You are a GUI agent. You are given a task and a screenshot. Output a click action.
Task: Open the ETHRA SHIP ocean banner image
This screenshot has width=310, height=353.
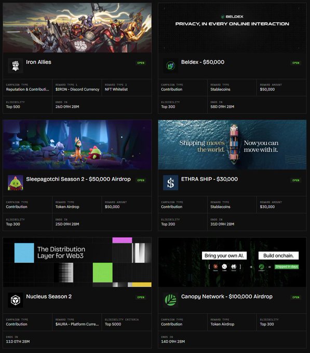[232, 145]
